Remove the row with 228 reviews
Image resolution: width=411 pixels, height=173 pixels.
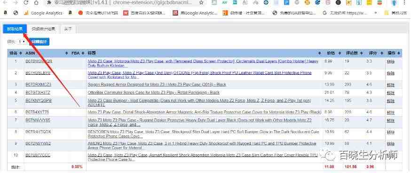391,112
